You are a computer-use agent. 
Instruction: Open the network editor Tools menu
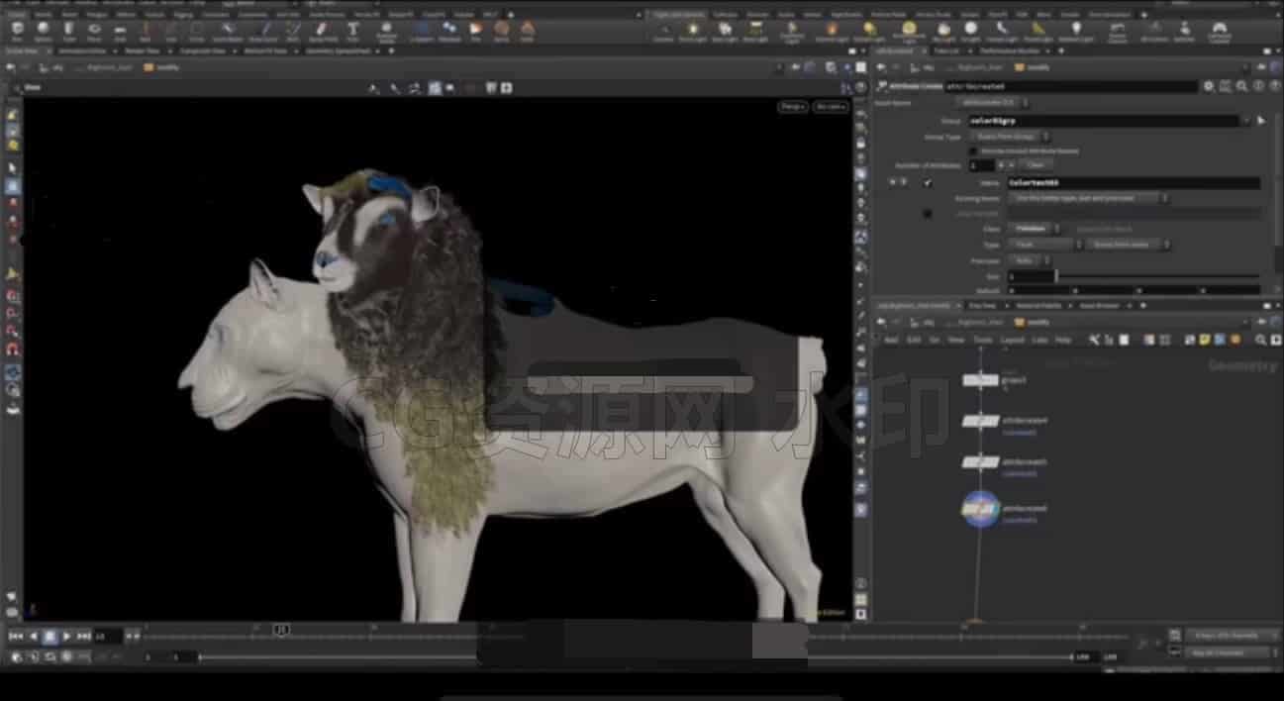coord(982,340)
